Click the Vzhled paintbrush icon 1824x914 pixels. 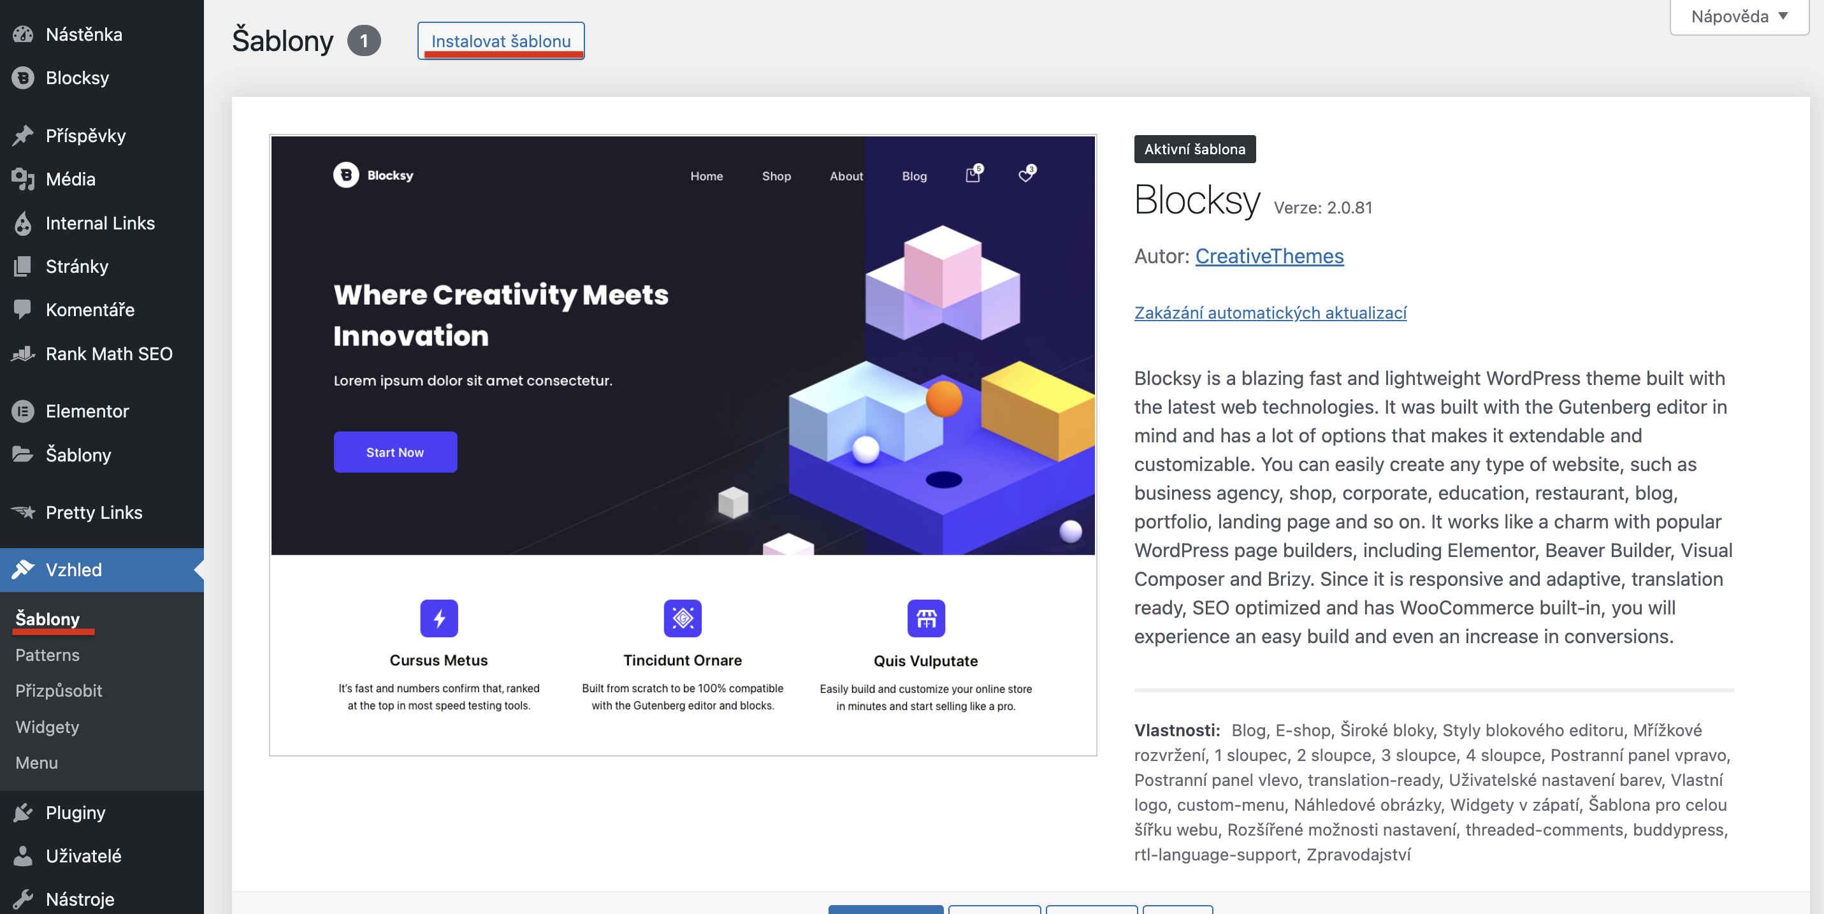click(x=23, y=570)
